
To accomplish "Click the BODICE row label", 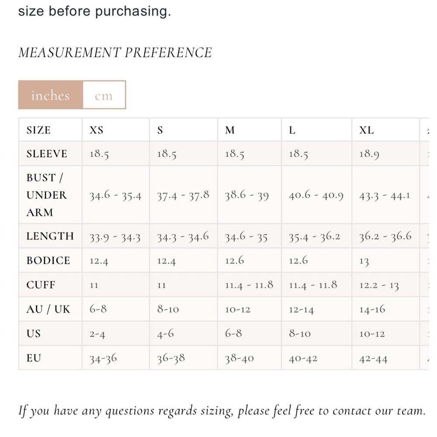I will [48, 260].
